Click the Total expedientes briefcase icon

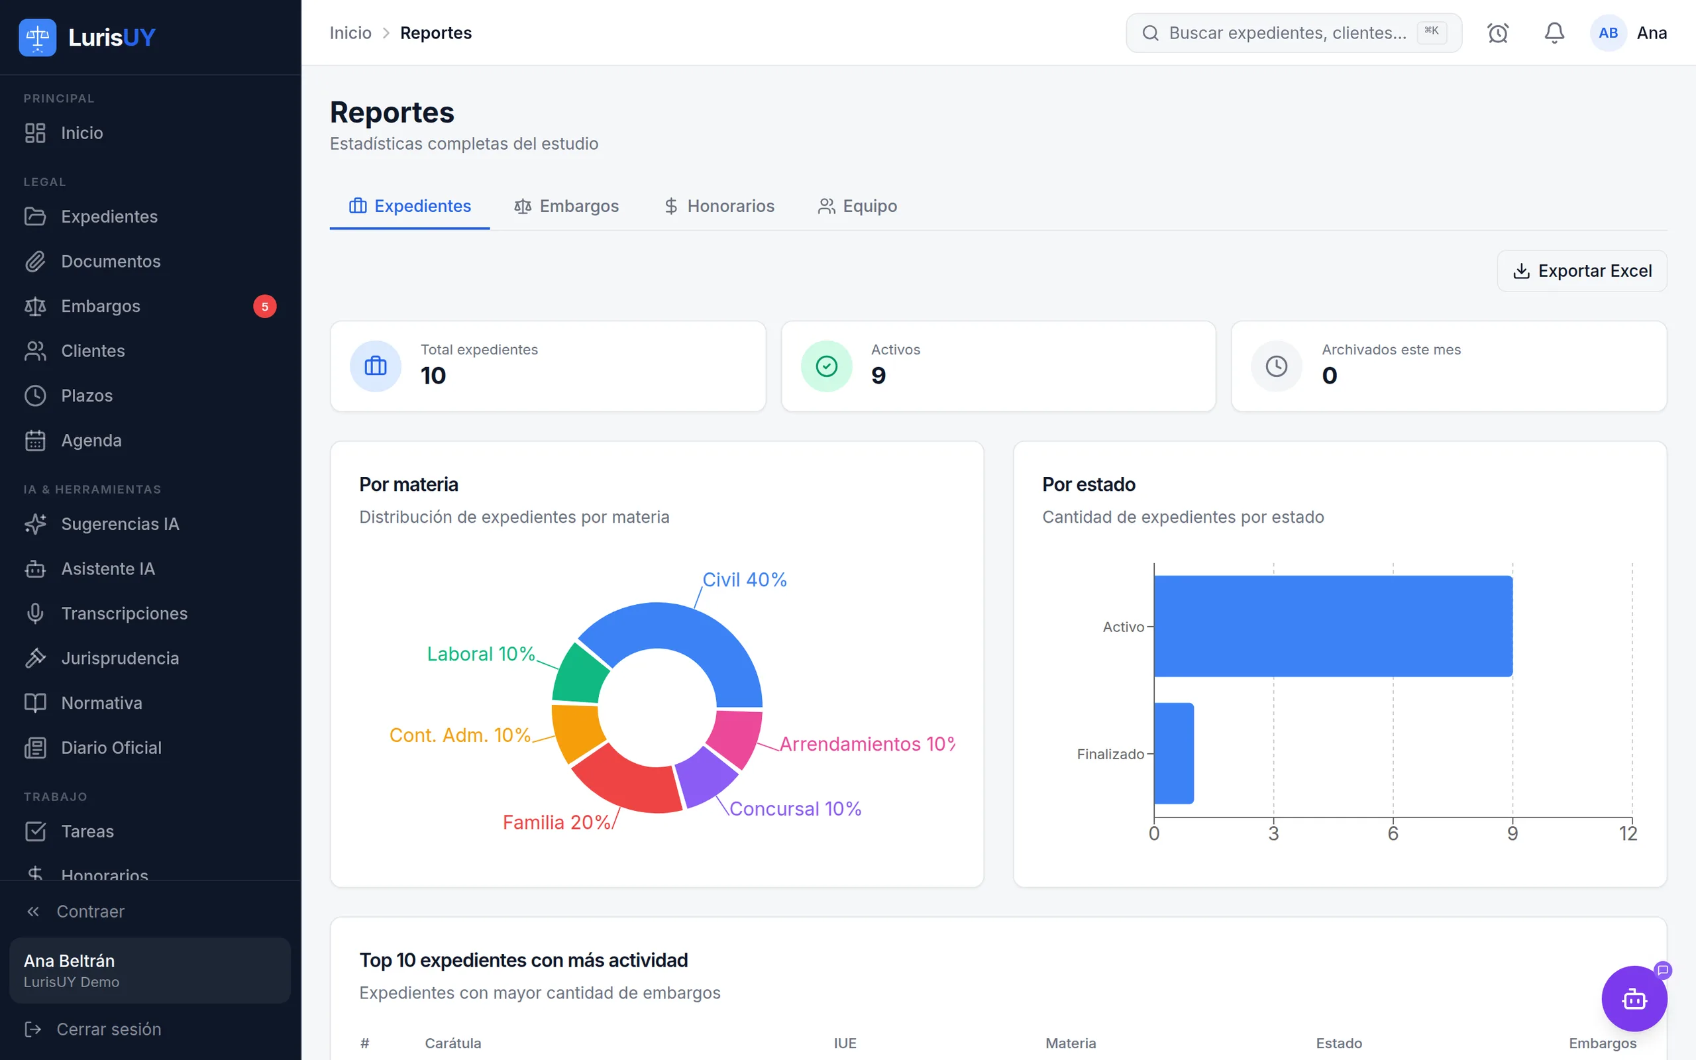click(376, 366)
